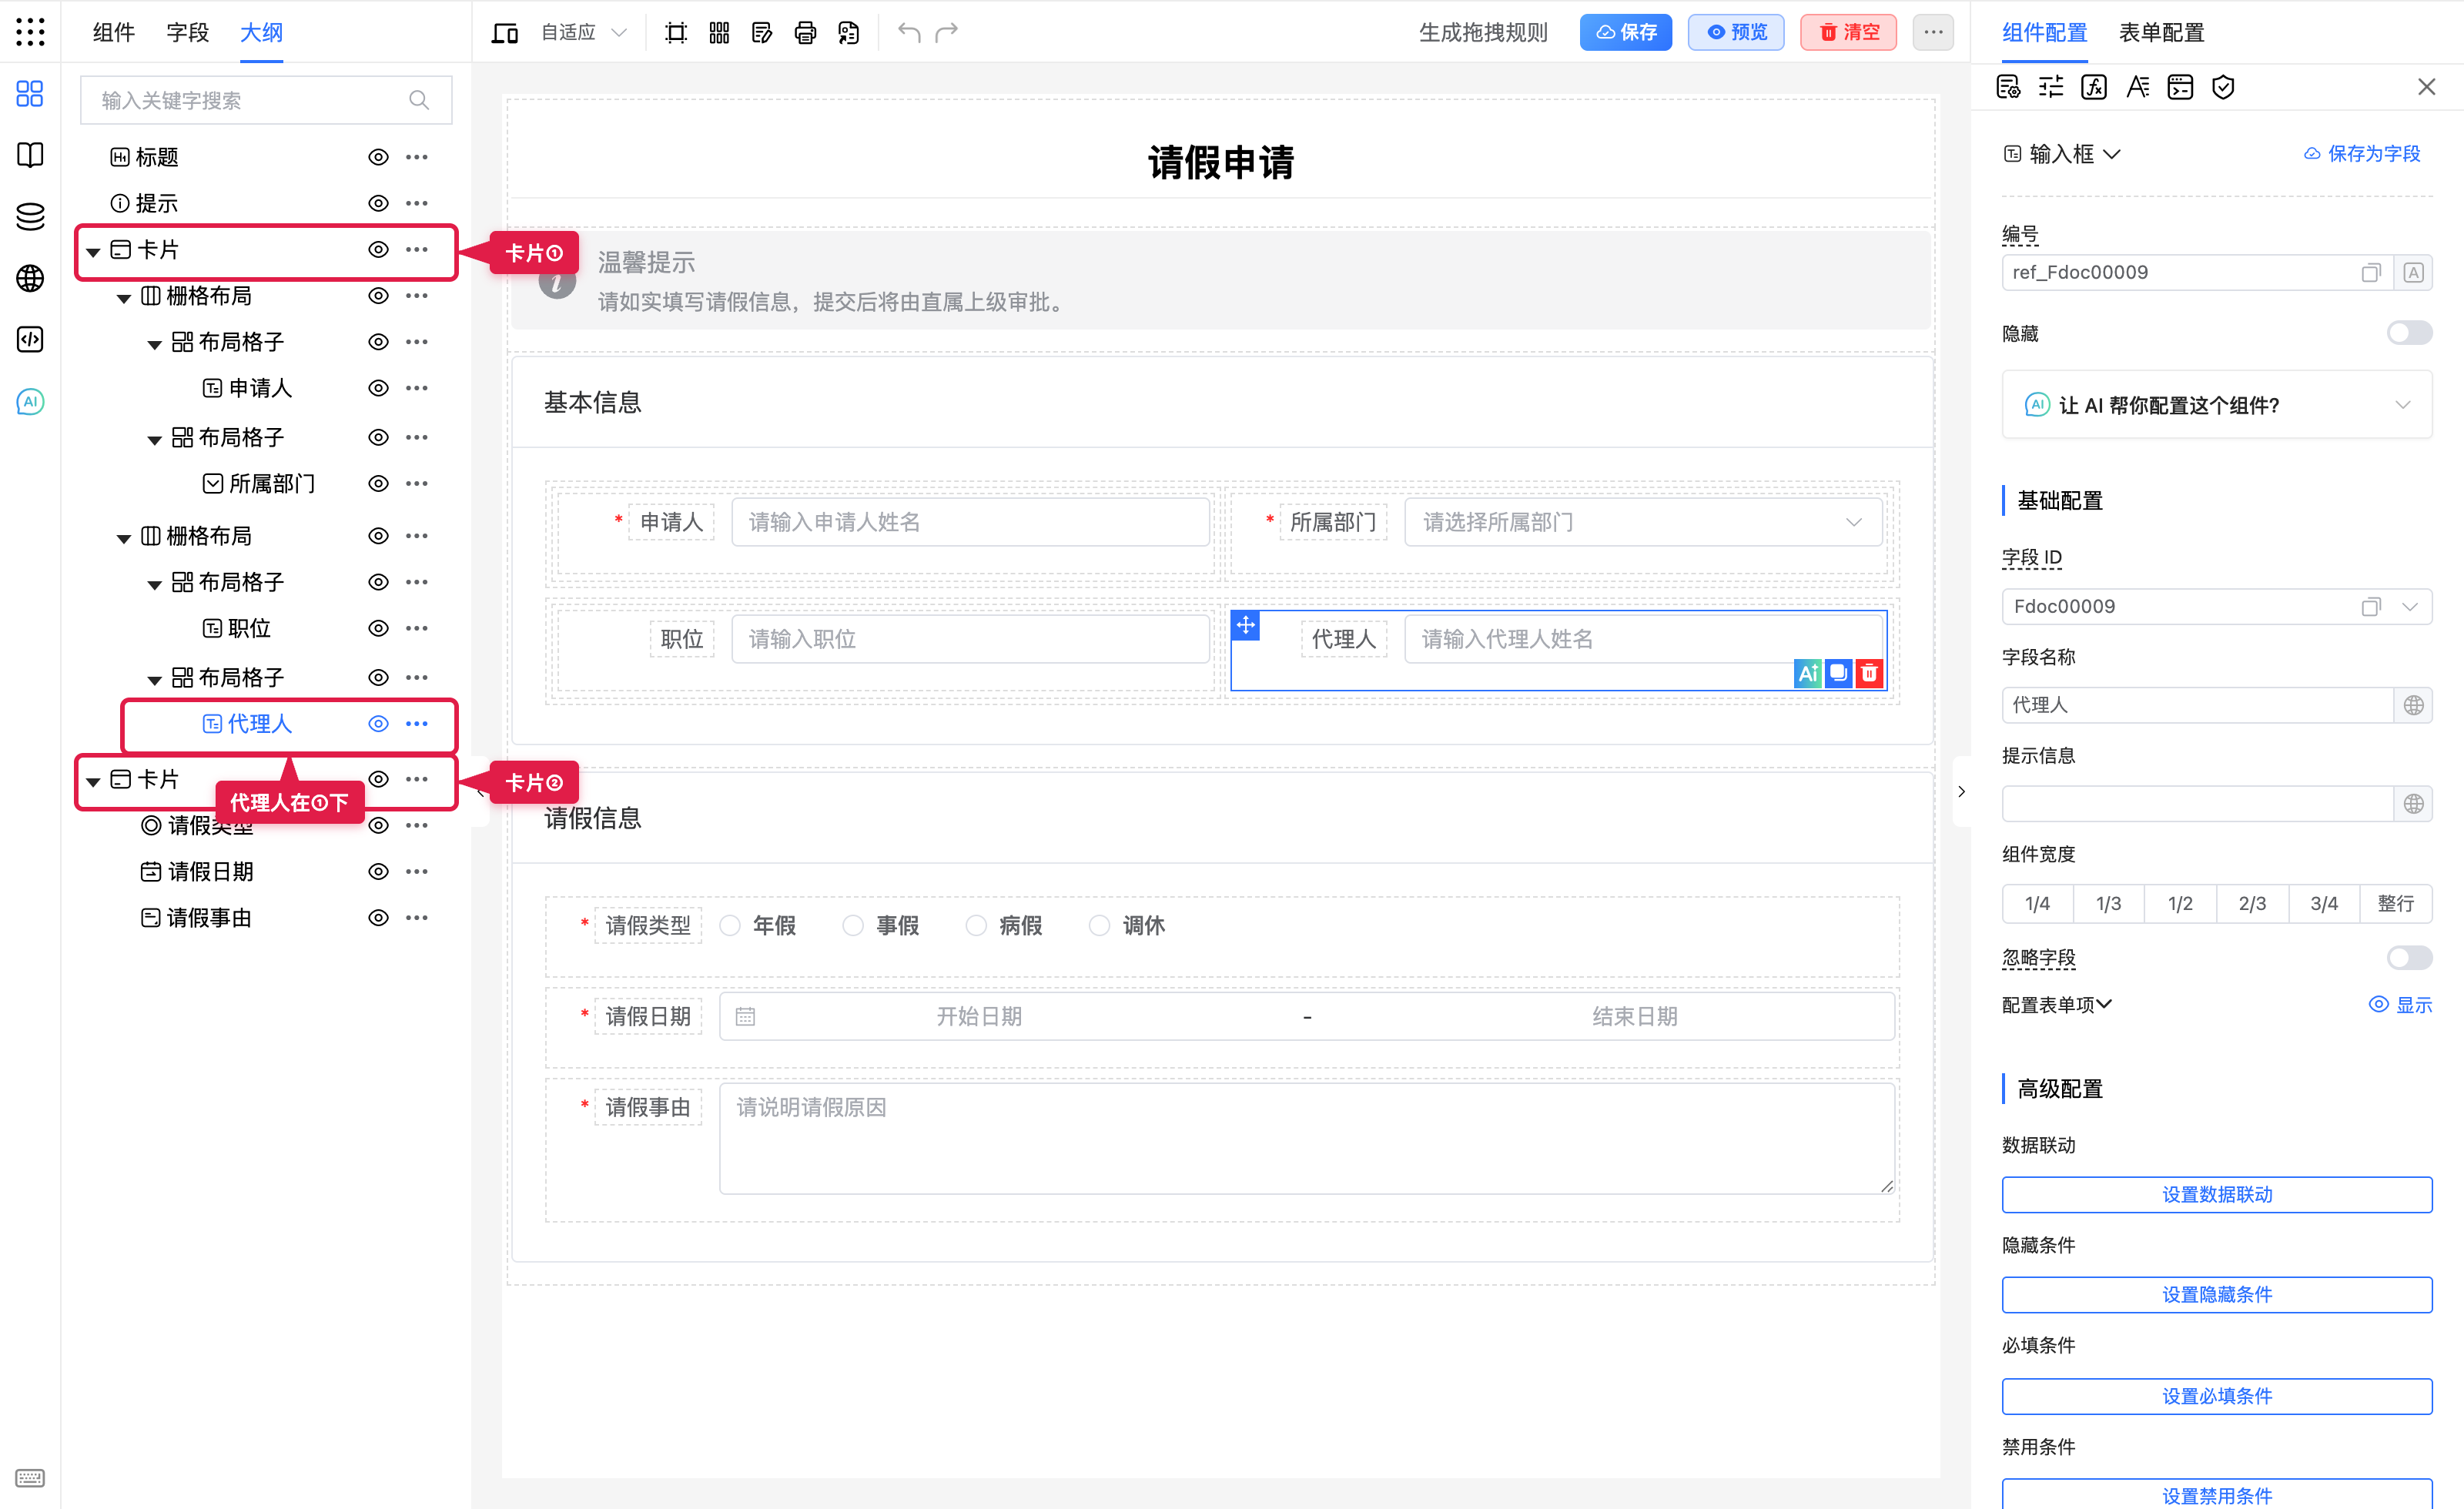Open the AI assistant sidebar icon
Viewport: 2464px width, 1509px height.
pyautogui.click(x=30, y=402)
